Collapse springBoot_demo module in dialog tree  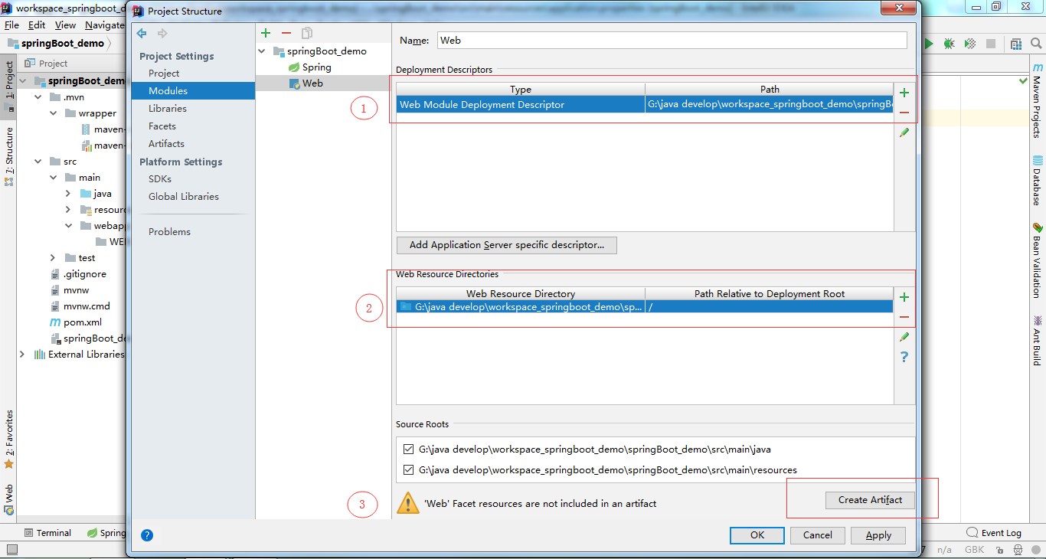pyautogui.click(x=262, y=51)
